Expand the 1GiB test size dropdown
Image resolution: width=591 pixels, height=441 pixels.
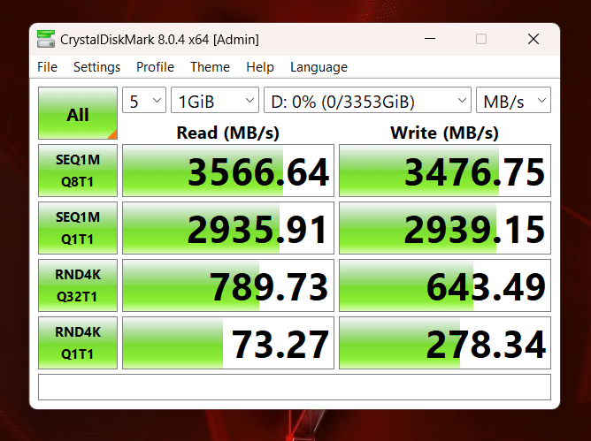click(214, 101)
